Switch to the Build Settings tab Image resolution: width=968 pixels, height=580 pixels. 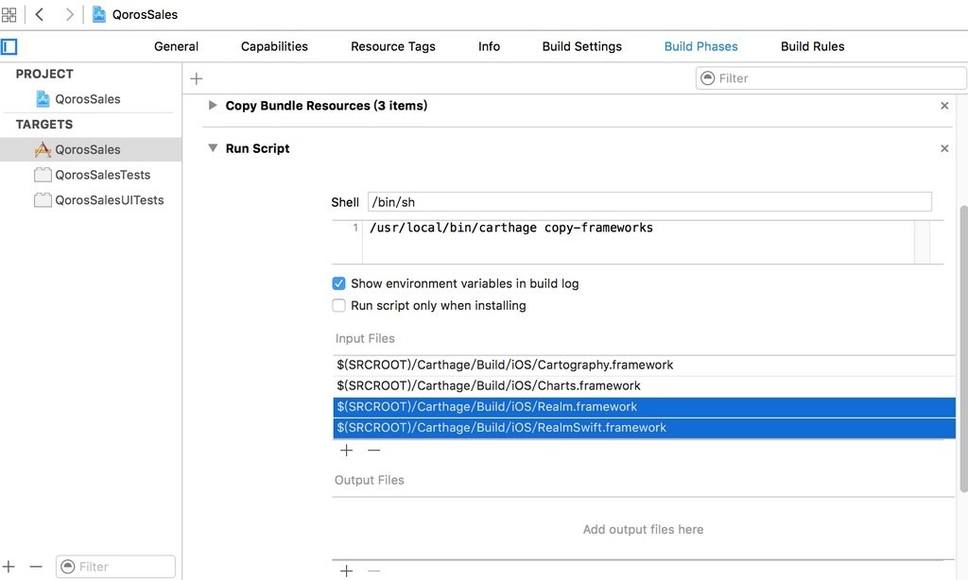pyautogui.click(x=581, y=46)
